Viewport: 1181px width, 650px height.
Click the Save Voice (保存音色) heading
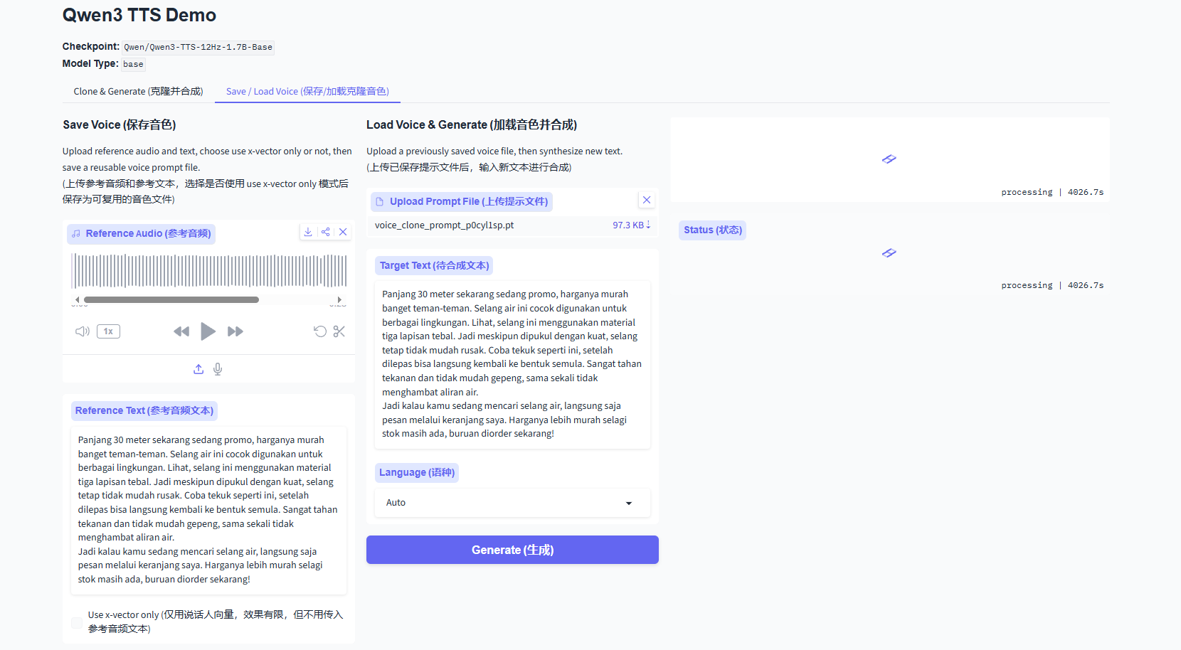[x=120, y=125]
